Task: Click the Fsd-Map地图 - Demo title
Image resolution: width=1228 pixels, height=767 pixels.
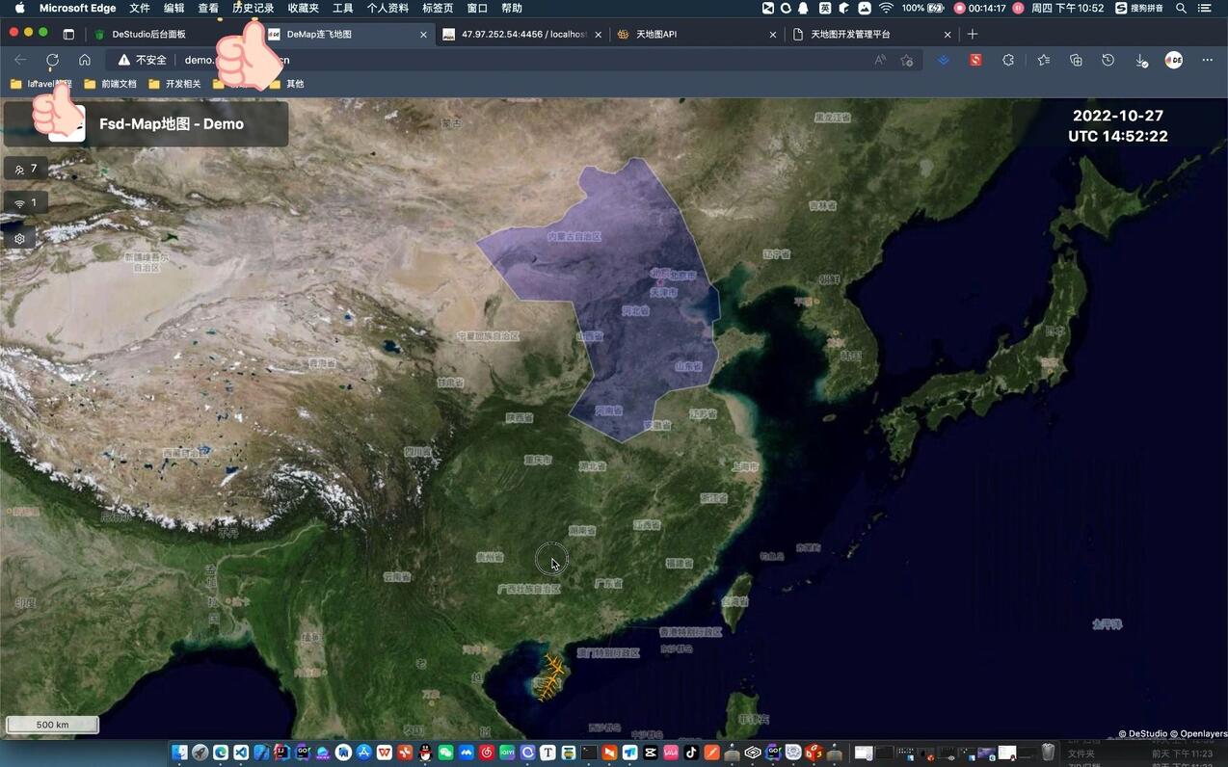Action: (172, 123)
